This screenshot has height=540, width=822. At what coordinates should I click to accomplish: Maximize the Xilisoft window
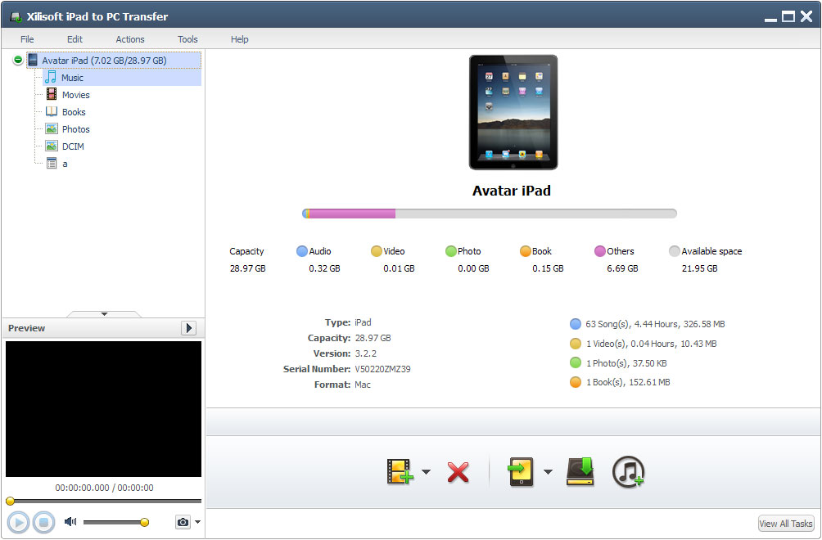coord(788,16)
